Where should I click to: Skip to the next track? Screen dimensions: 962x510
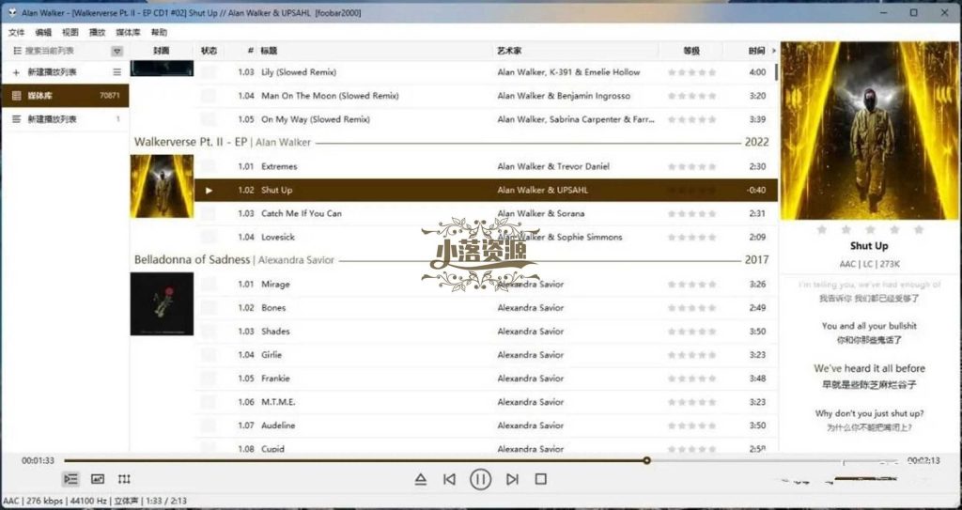click(x=512, y=479)
